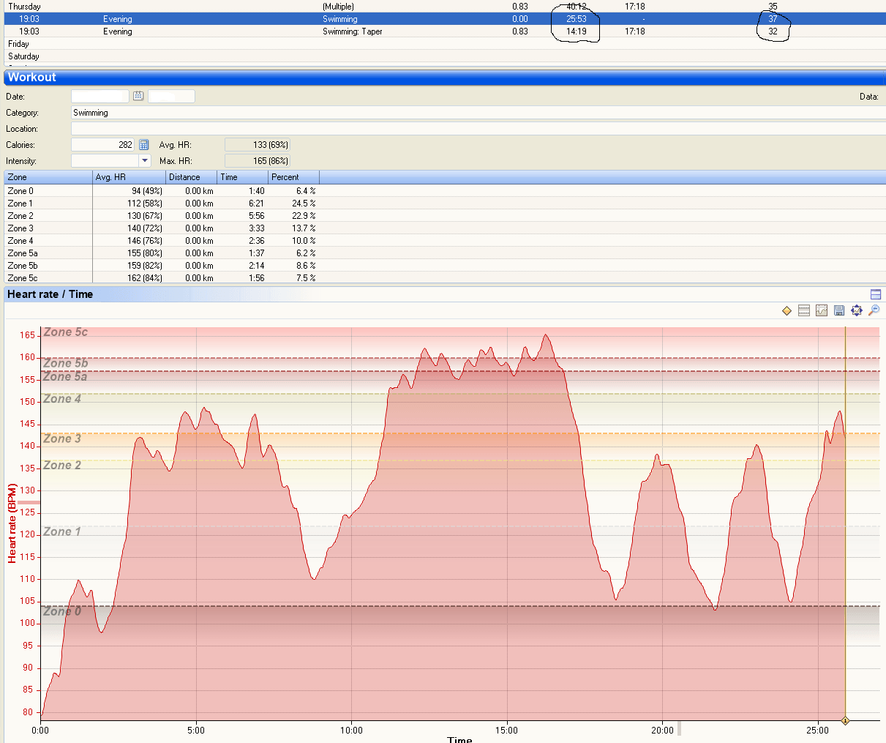
Task: Select the yellow diamond marker tool on chart toolbar
Action: coord(786,310)
